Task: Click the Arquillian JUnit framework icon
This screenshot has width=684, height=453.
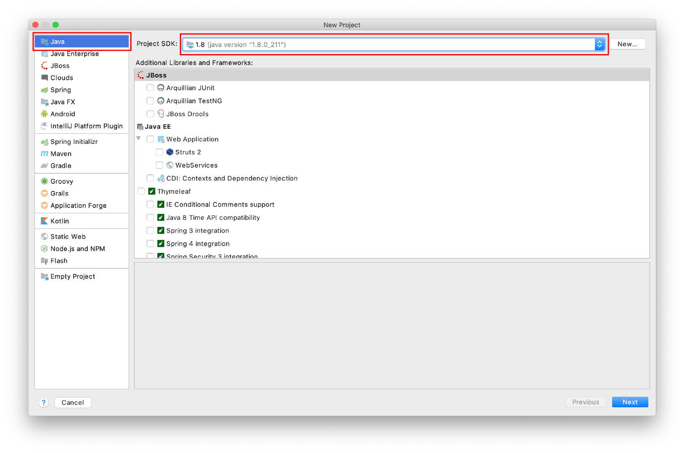Action: pyautogui.click(x=160, y=88)
